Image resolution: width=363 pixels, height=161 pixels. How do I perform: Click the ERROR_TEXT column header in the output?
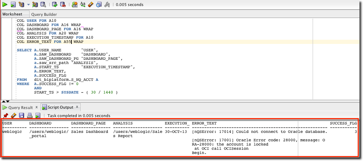point(204,123)
